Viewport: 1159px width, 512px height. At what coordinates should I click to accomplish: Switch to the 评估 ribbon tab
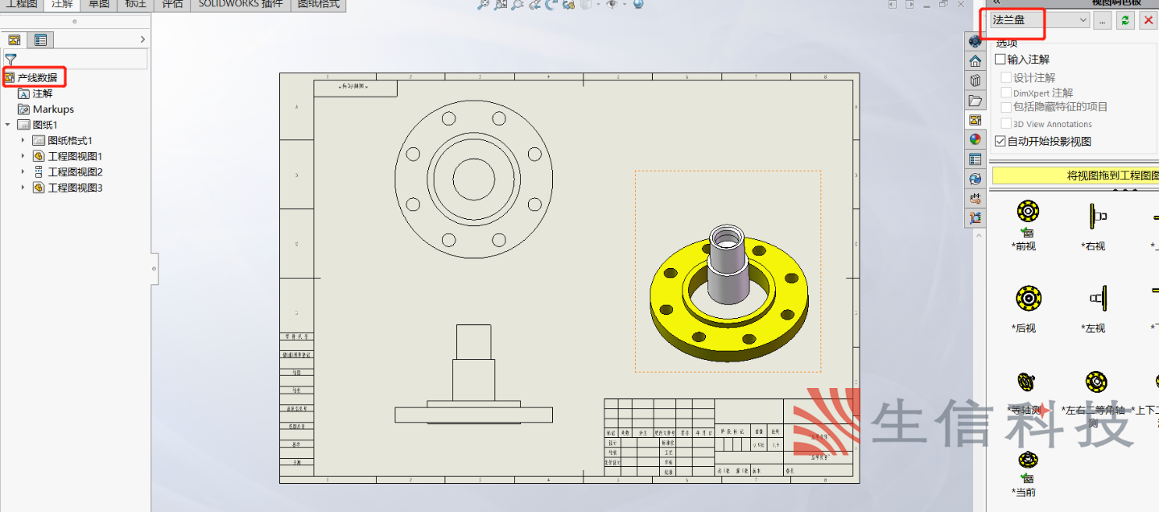(172, 4)
